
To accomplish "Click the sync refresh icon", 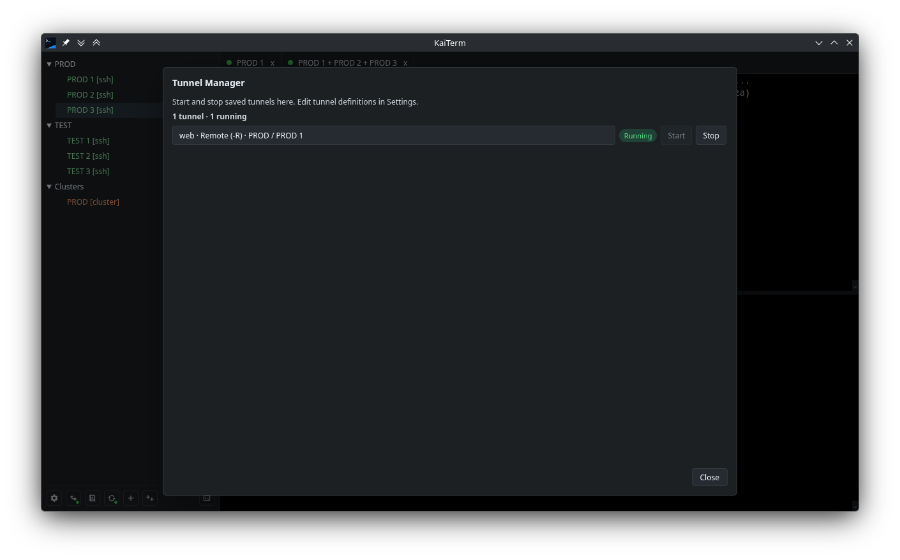I will point(112,498).
